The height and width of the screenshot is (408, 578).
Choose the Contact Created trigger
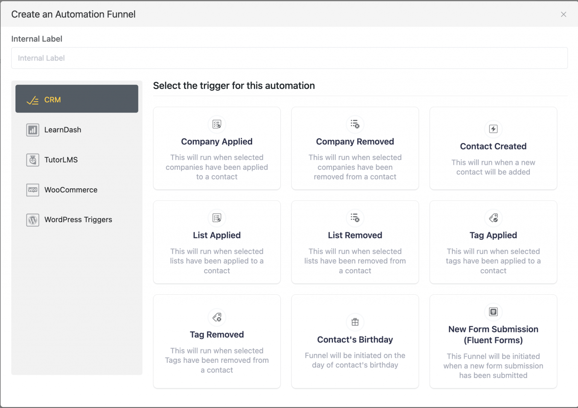click(493, 148)
